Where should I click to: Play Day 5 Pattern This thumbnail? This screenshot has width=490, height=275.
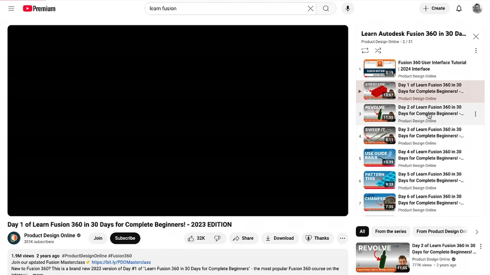pyautogui.click(x=379, y=180)
